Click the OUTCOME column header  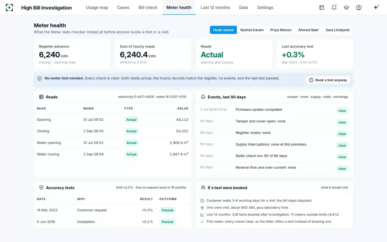168,199
